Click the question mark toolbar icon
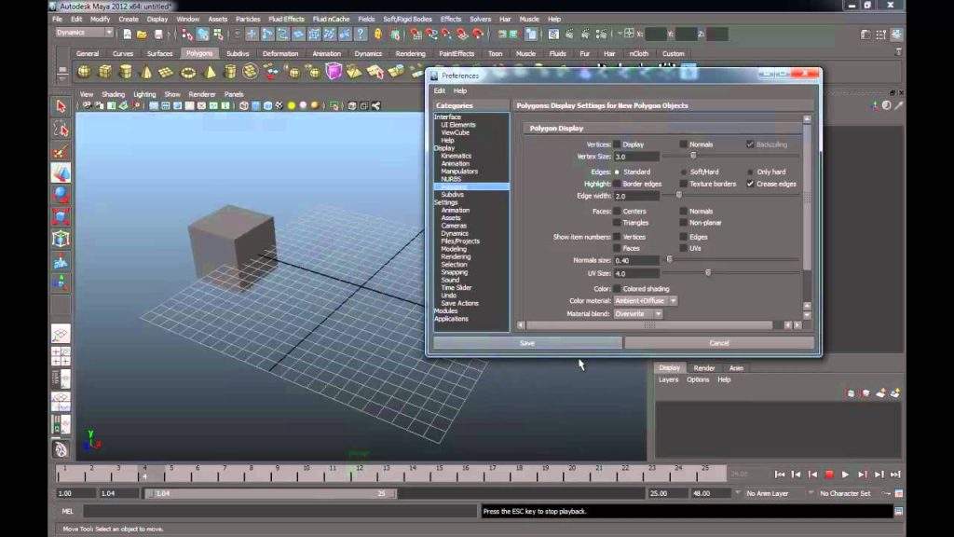The height and width of the screenshot is (537, 954). pyautogui.click(x=361, y=34)
